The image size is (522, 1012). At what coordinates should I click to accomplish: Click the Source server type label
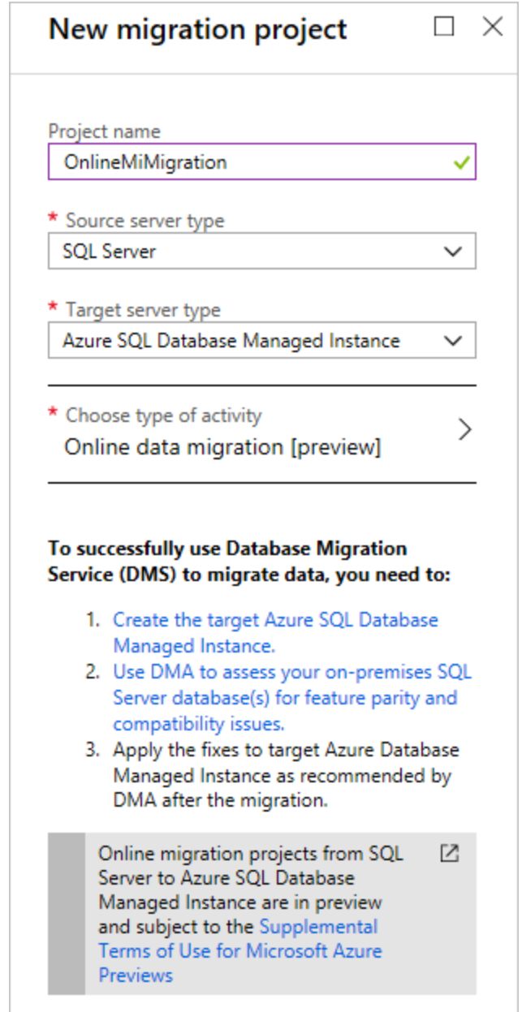click(x=145, y=221)
